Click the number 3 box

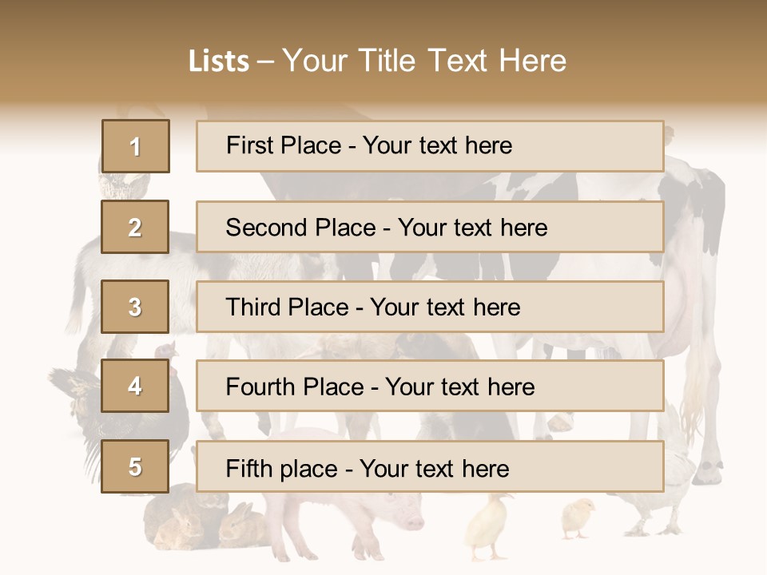pos(135,307)
